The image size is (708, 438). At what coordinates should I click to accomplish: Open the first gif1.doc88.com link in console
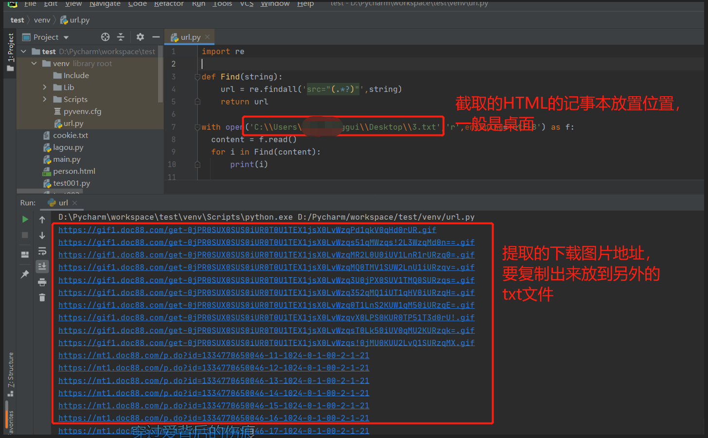point(247,230)
